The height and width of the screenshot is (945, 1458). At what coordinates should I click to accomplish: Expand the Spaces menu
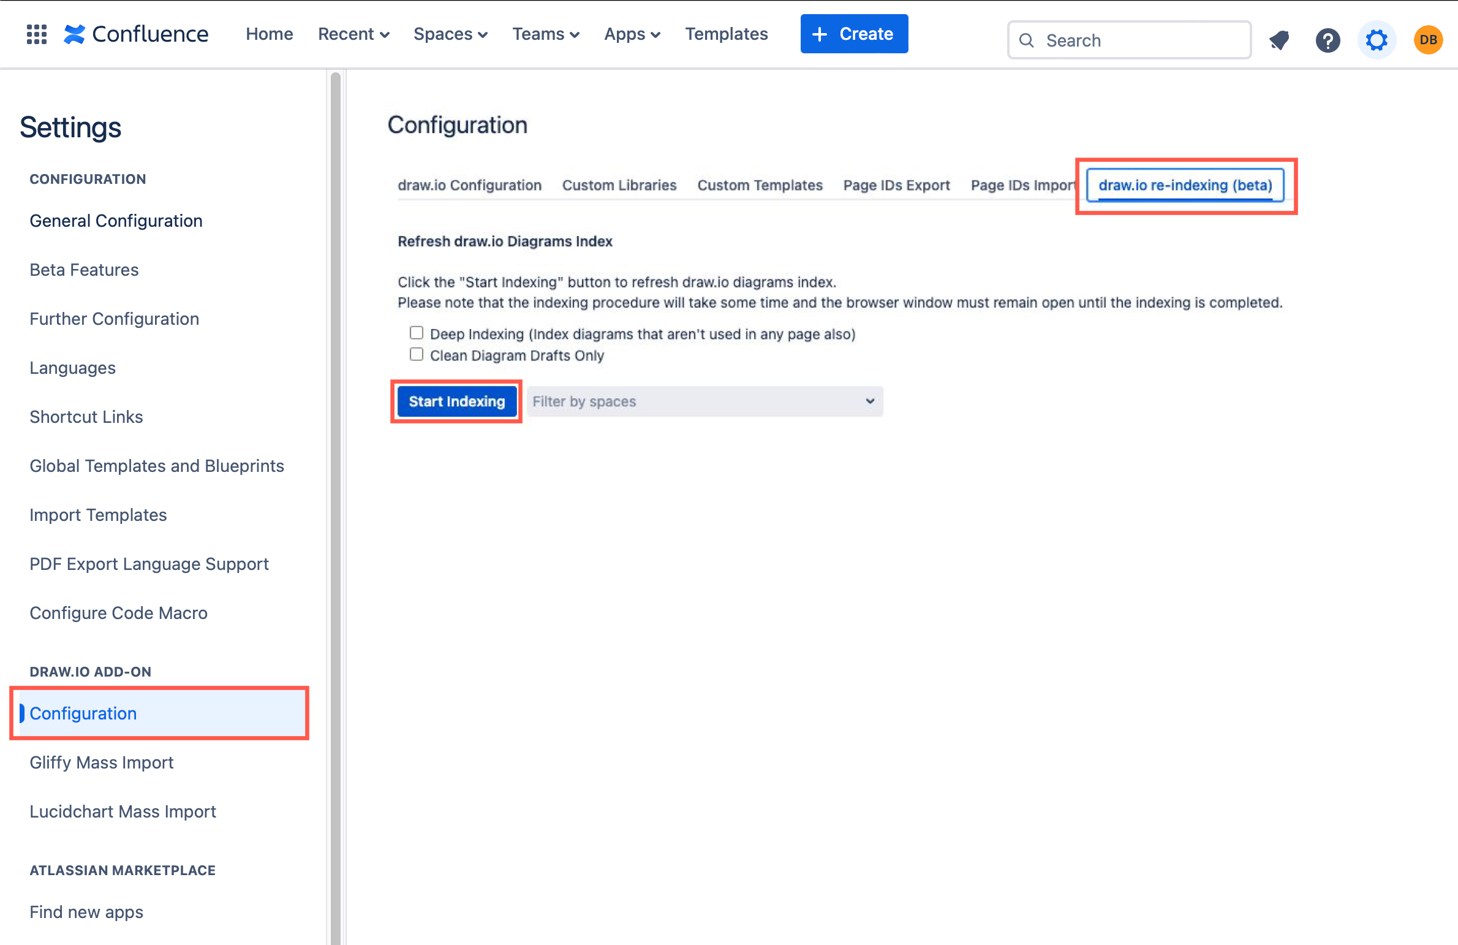pyautogui.click(x=450, y=34)
